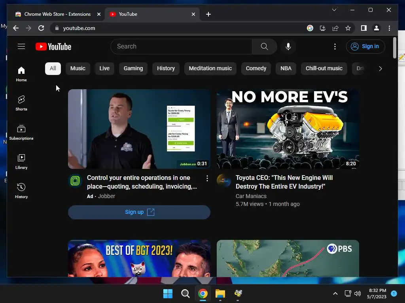This screenshot has height=303, width=405.
Task: Open Best of BGT 2023 thumbnail
Action: click(139, 258)
